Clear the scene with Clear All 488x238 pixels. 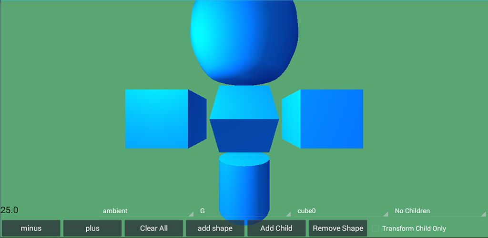[154, 228]
